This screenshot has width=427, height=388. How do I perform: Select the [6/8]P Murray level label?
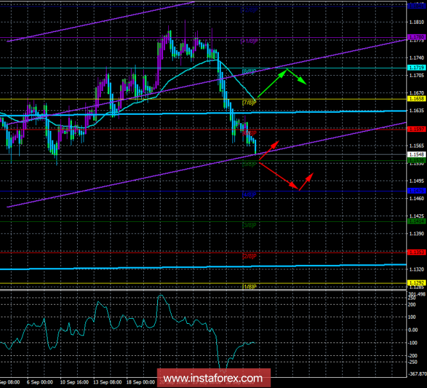[x=249, y=133]
